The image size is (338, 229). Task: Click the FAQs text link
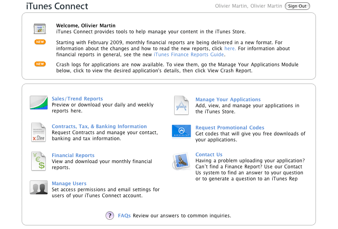124,216
